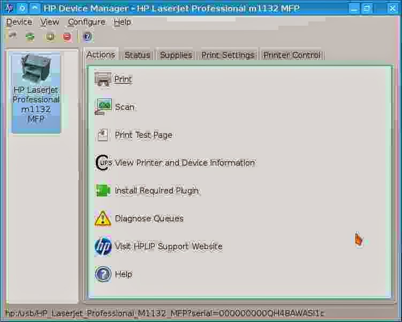Open View Printer and Device Information
The width and height of the screenshot is (402, 322).
185,163
